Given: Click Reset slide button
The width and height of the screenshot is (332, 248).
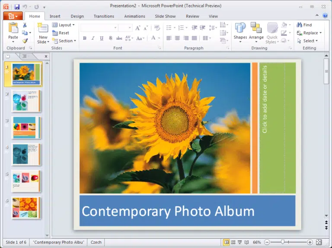Looking at the screenshot, I should [x=61, y=33].
